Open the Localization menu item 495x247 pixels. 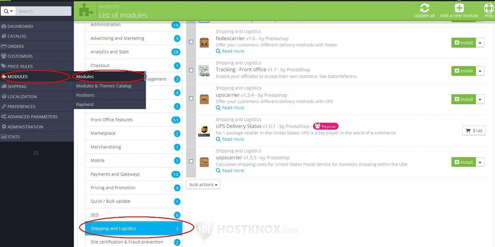(x=37, y=97)
